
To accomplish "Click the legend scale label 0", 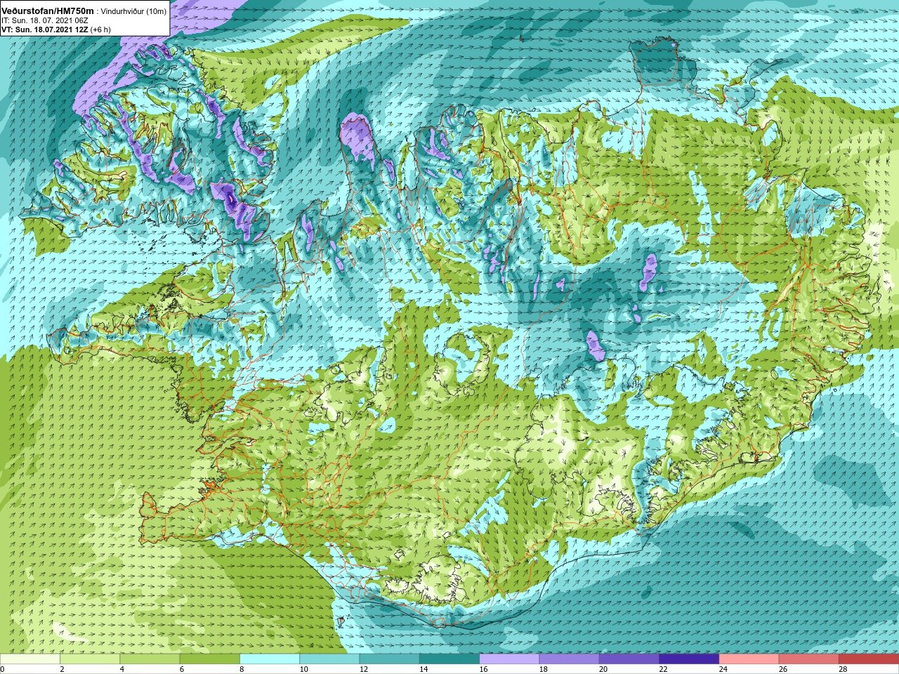I will point(3,669).
